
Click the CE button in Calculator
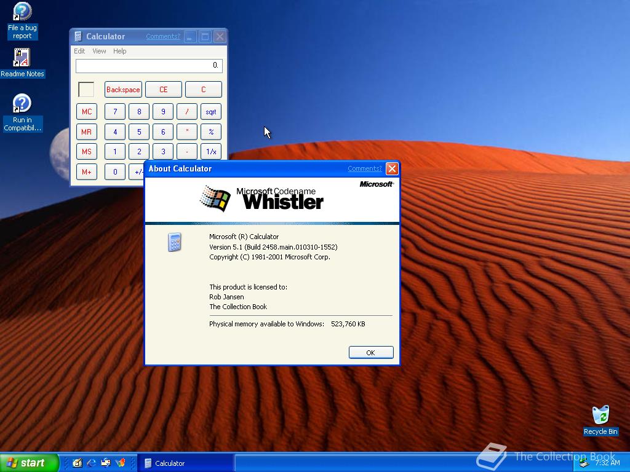coord(163,90)
